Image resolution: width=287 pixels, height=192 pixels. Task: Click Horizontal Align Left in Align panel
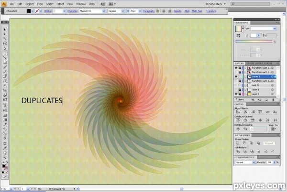238,112
